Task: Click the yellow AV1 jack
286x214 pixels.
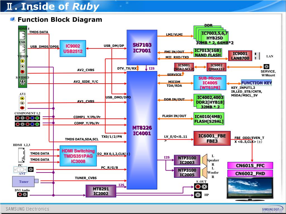Action: (x=22, y=98)
